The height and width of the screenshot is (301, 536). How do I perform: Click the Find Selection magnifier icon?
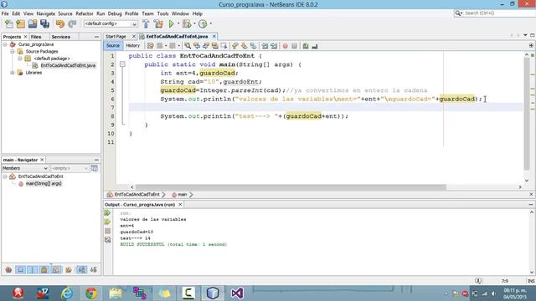pos(188,46)
